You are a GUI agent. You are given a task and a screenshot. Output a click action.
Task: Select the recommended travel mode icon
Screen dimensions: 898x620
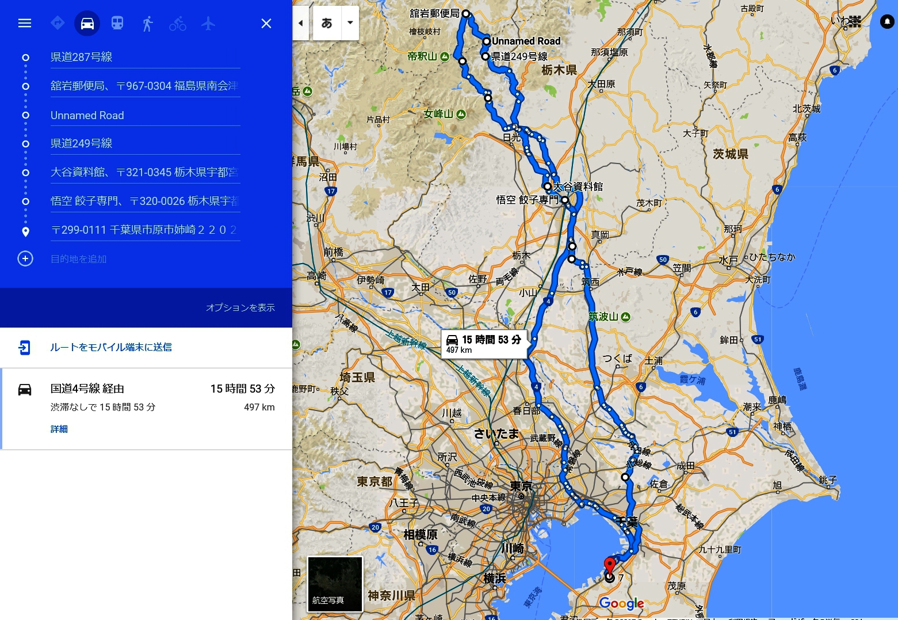click(x=58, y=23)
